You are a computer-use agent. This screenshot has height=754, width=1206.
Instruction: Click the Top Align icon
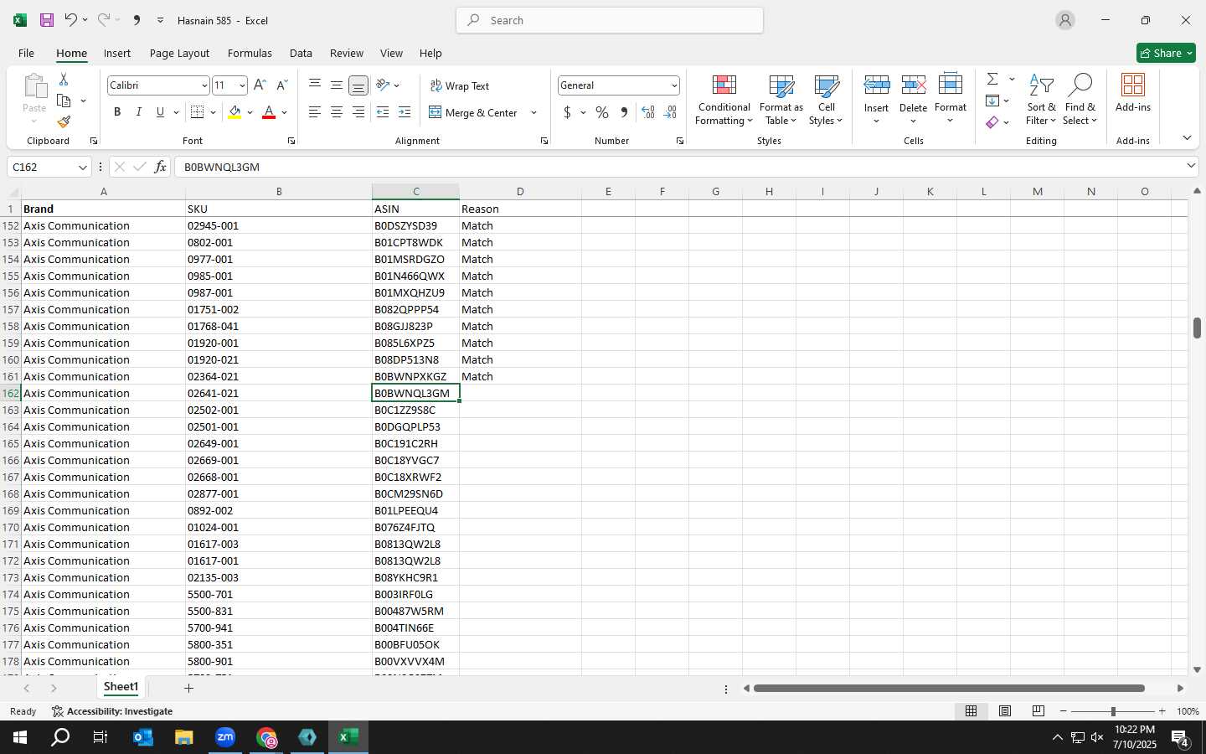[x=315, y=85]
